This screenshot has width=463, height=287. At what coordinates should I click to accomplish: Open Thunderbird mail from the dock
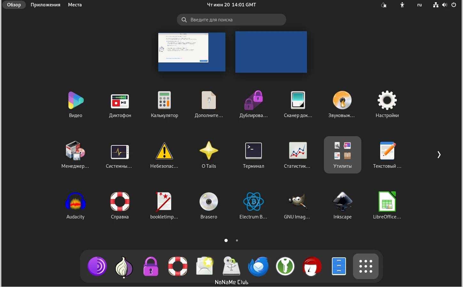coord(258,267)
